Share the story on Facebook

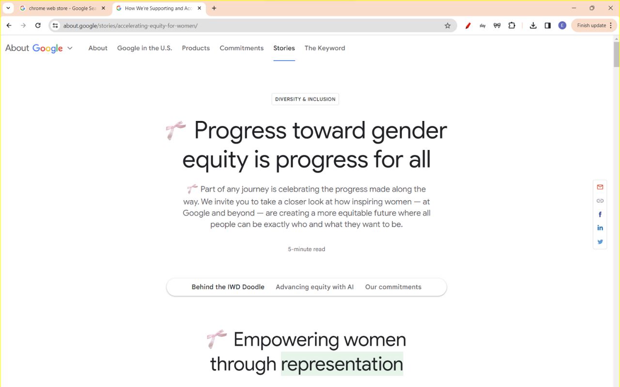[600, 214]
